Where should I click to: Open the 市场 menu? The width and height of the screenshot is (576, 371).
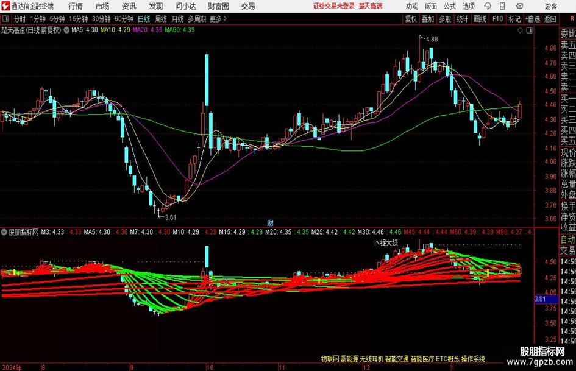tap(102, 6)
